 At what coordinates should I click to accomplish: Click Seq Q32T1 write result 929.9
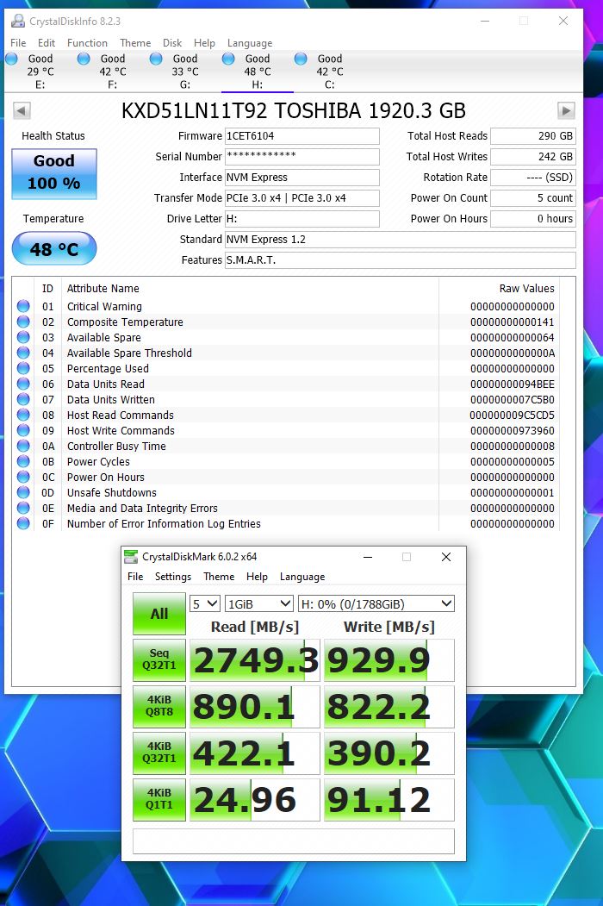point(389,659)
